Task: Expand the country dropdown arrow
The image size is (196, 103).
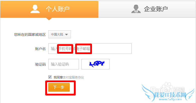Action: pyautogui.click(x=67, y=35)
